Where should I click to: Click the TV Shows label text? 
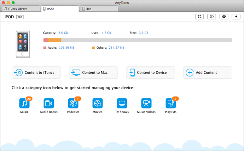coord(122,112)
